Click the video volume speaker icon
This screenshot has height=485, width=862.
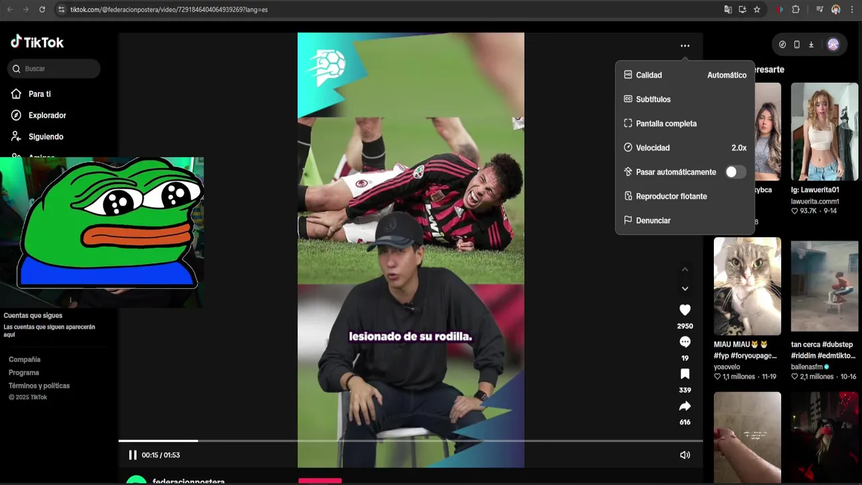pos(685,455)
